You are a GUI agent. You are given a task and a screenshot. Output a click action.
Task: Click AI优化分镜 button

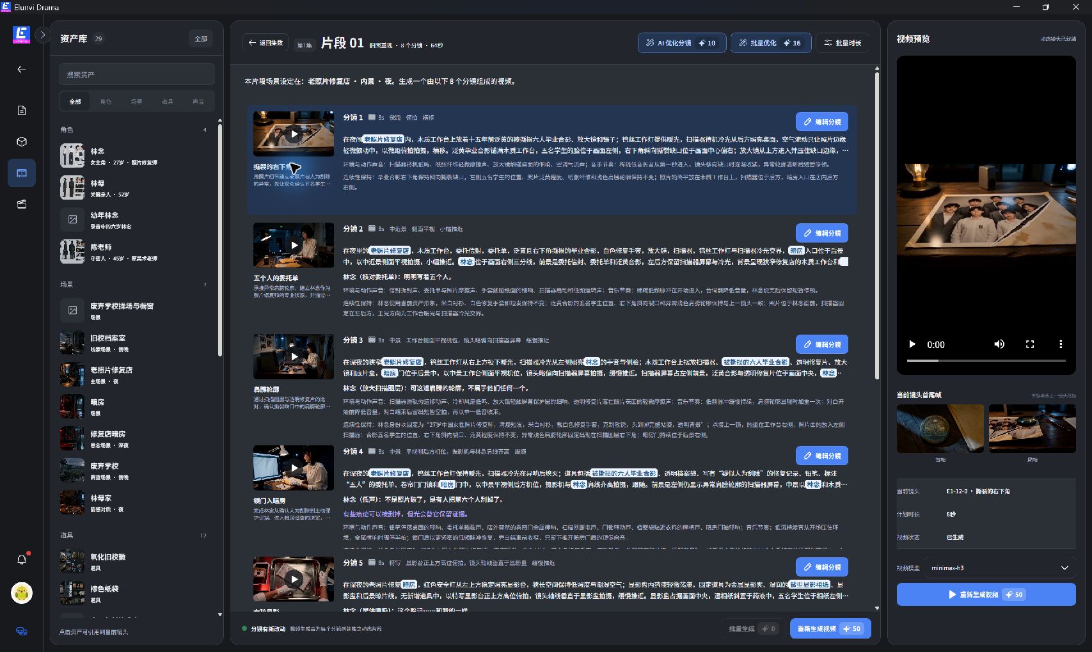pyautogui.click(x=682, y=43)
